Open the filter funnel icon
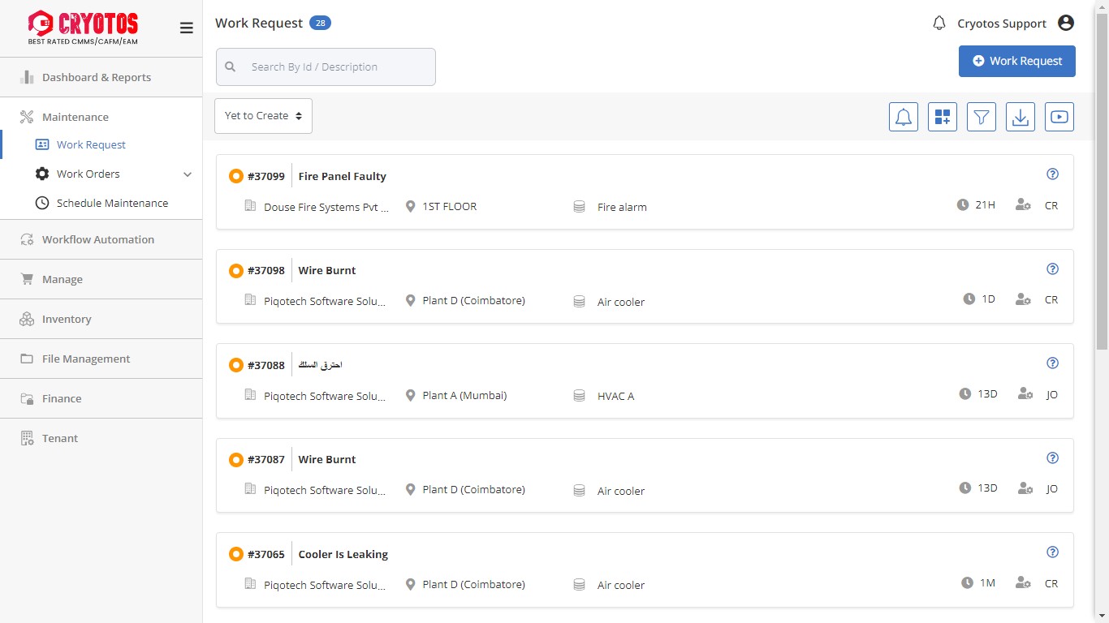This screenshot has width=1109, height=623. [x=981, y=117]
